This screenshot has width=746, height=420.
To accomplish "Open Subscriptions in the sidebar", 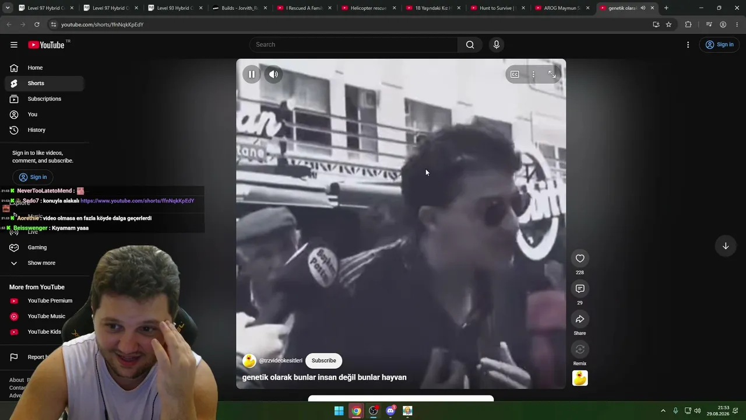I will click(44, 99).
